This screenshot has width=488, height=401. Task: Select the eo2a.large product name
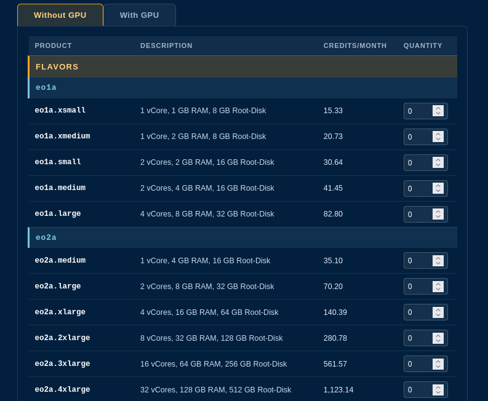[x=58, y=286]
